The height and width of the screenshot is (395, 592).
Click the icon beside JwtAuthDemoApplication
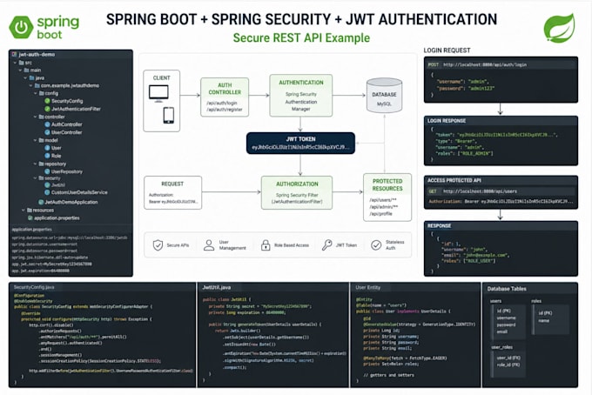click(41, 202)
